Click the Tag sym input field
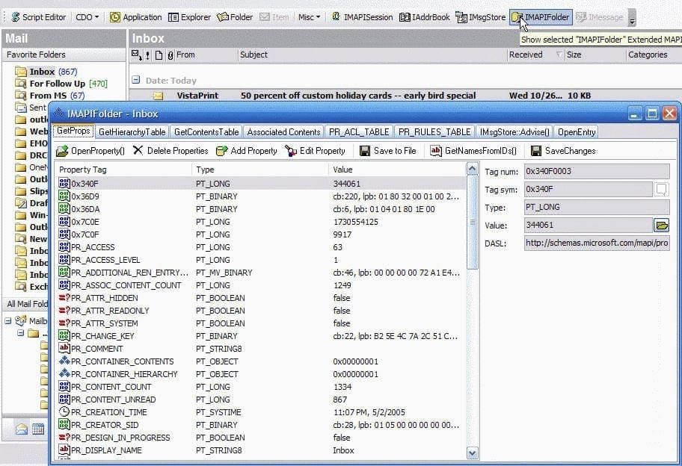682x466 pixels. click(x=588, y=189)
